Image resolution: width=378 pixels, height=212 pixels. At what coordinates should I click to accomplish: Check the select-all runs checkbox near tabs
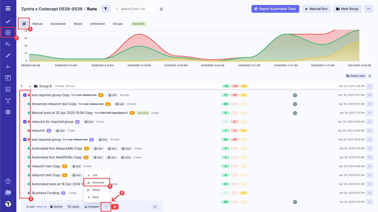24,24
